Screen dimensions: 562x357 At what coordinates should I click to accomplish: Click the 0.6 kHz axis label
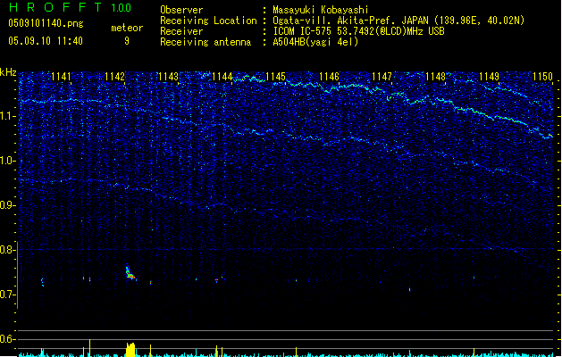pos(8,339)
